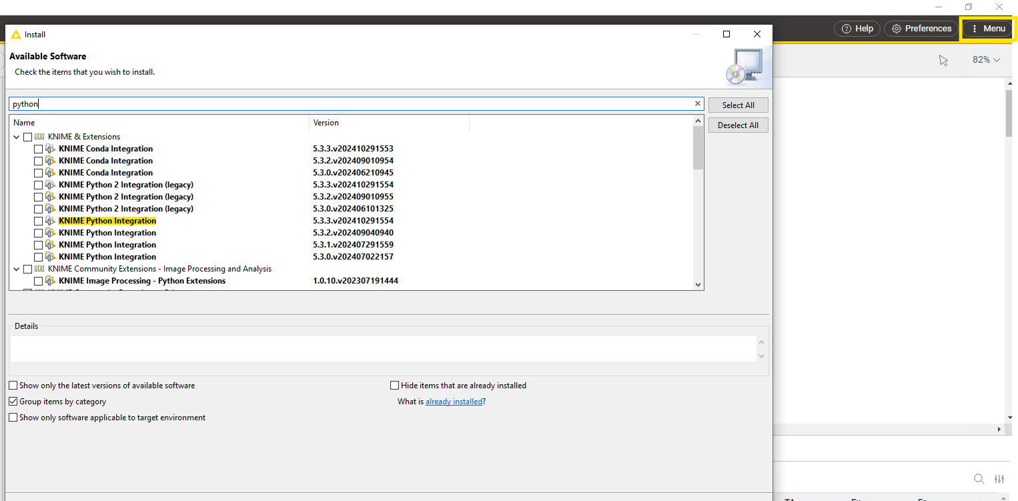Click the software list scroll down arrow
Image resolution: width=1018 pixels, height=501 pixels.
point(698,285)
